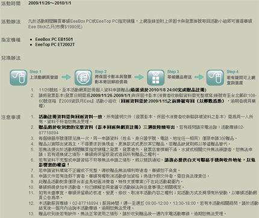The width and height of the screenshot is (259, 218).
Task: Click the Step 1 label text
Action: pos(36,71)
